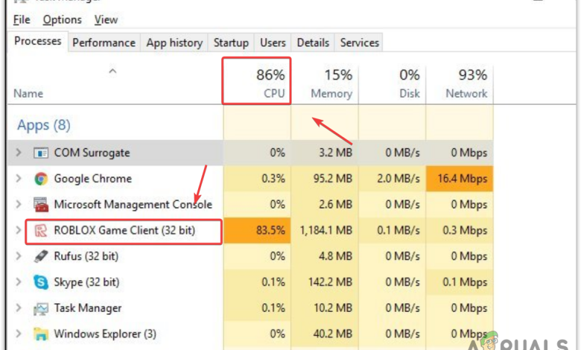The image size is (581, 350).
Task: Expand the ROBLOX Game Client entry
Action: tap(19, 231)
